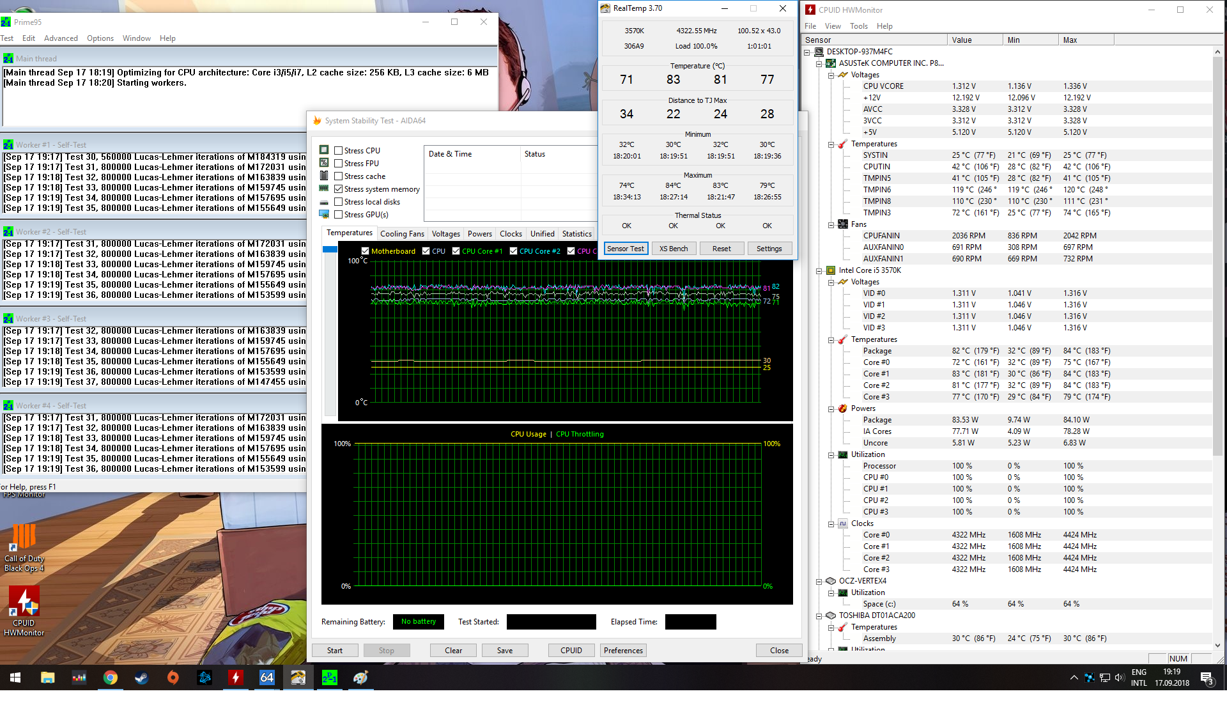Screen dimensions: 1227x712
Task: Switch to the Cooling Fans tab
Action: [402, 234]
